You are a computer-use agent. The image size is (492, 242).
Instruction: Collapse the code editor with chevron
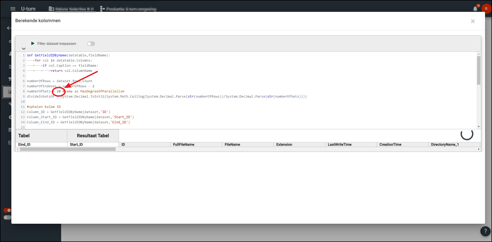24,49
